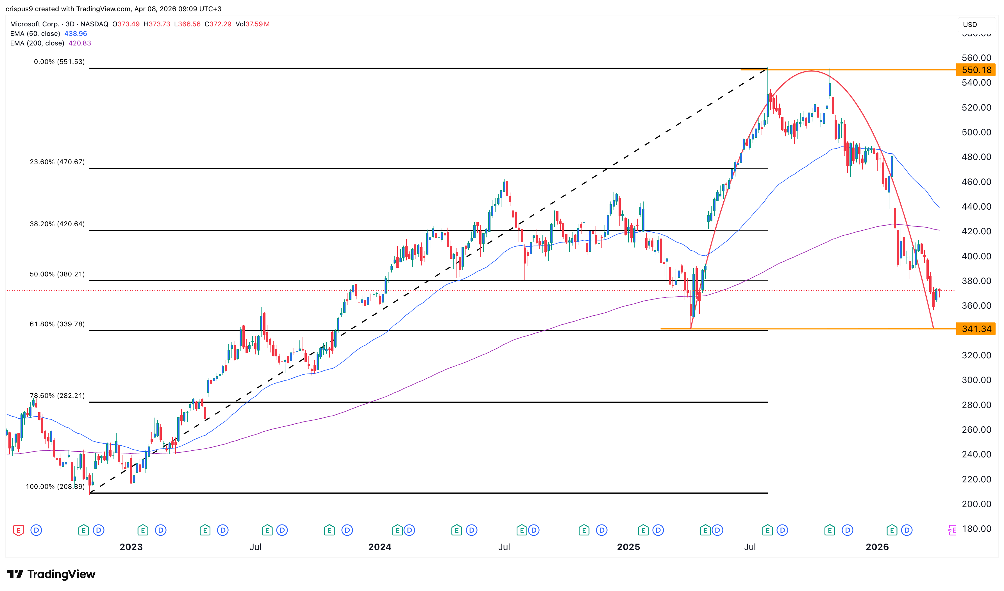Click the 100.00% (208.89) Fibonacci label
This screenshot has width=1004, height=591.
pos(55,486)
